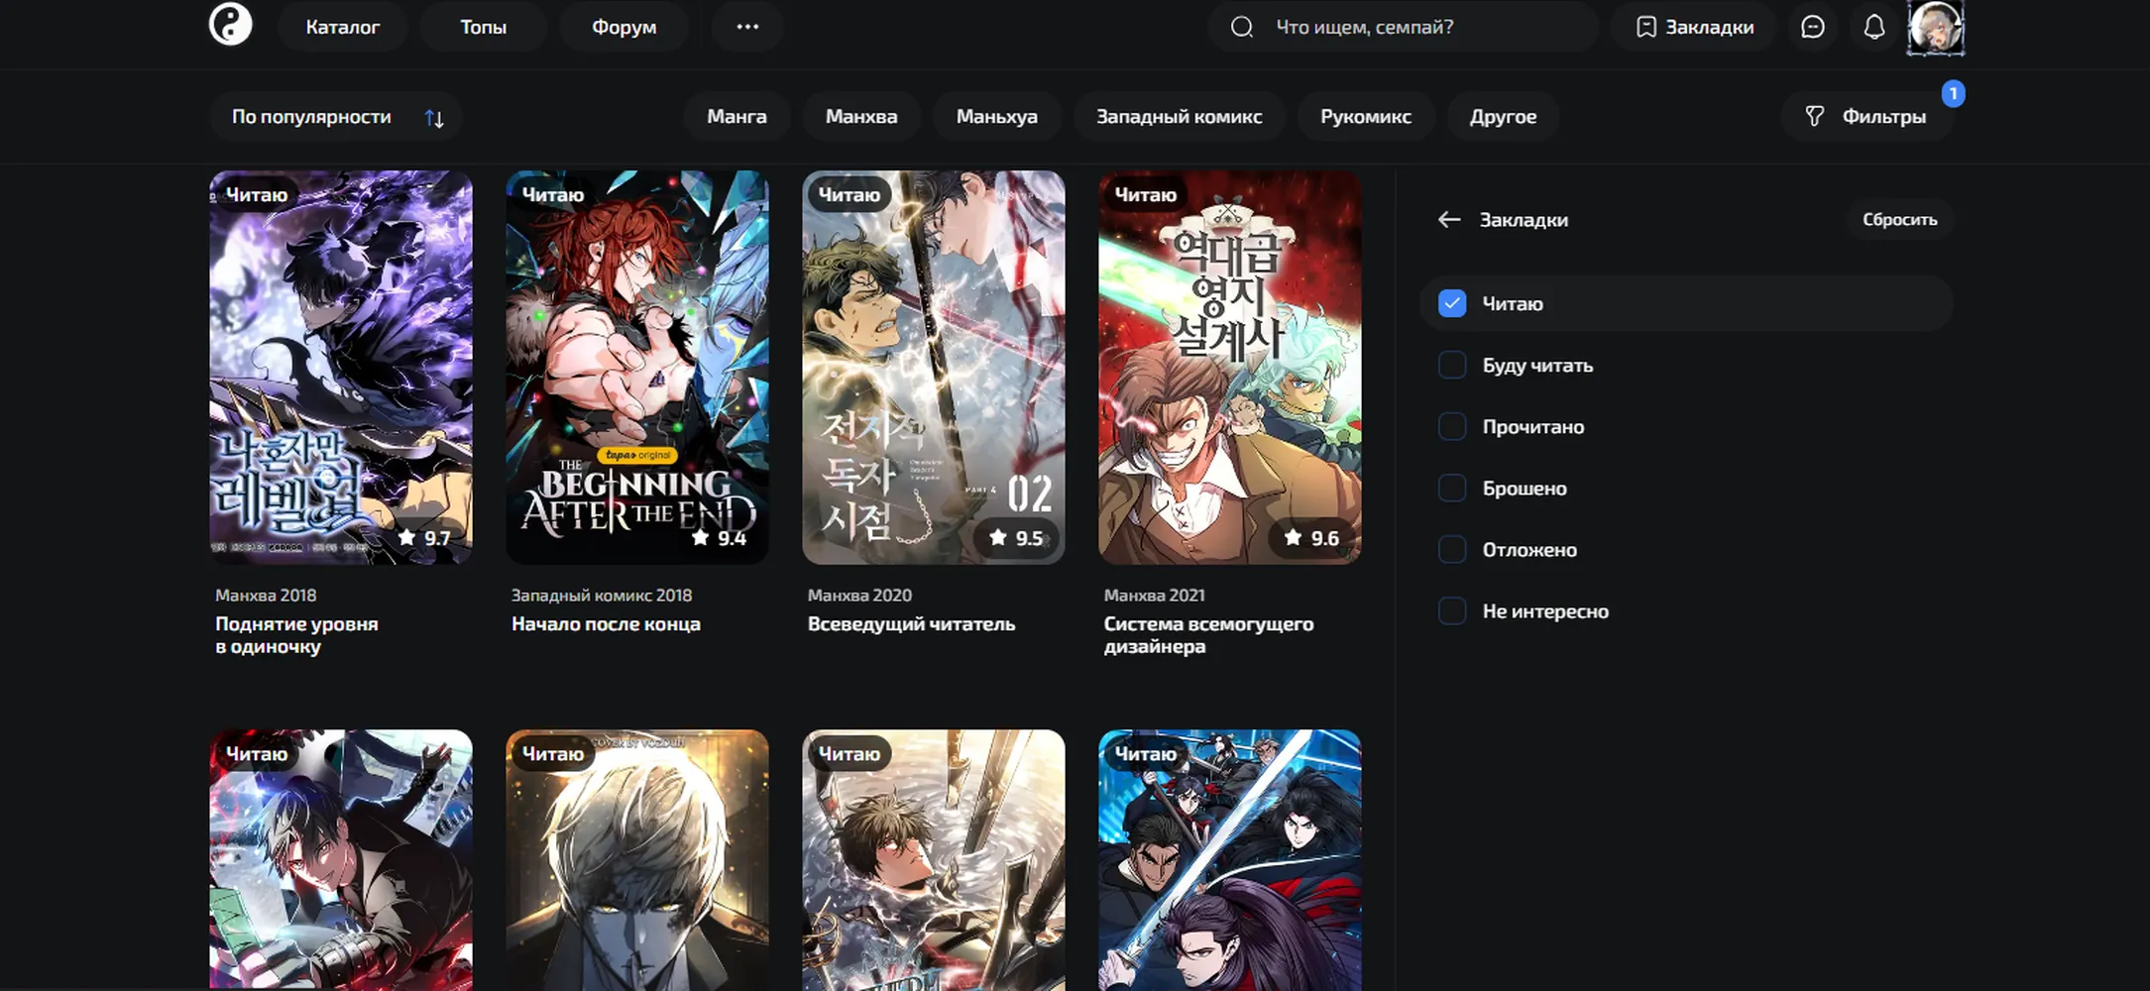This screenshot has width=2150, height=991.
Task: Open the user avatar profile
Action: pyautogui.click(x=1935, y=27)
